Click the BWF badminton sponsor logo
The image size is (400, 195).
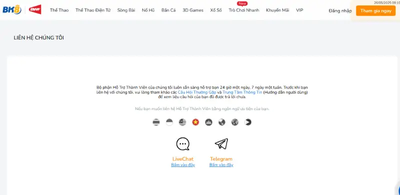[x=35, y=9]
